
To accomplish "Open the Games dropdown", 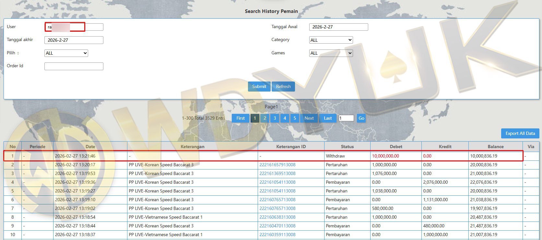I will click(x=331, y=53).
